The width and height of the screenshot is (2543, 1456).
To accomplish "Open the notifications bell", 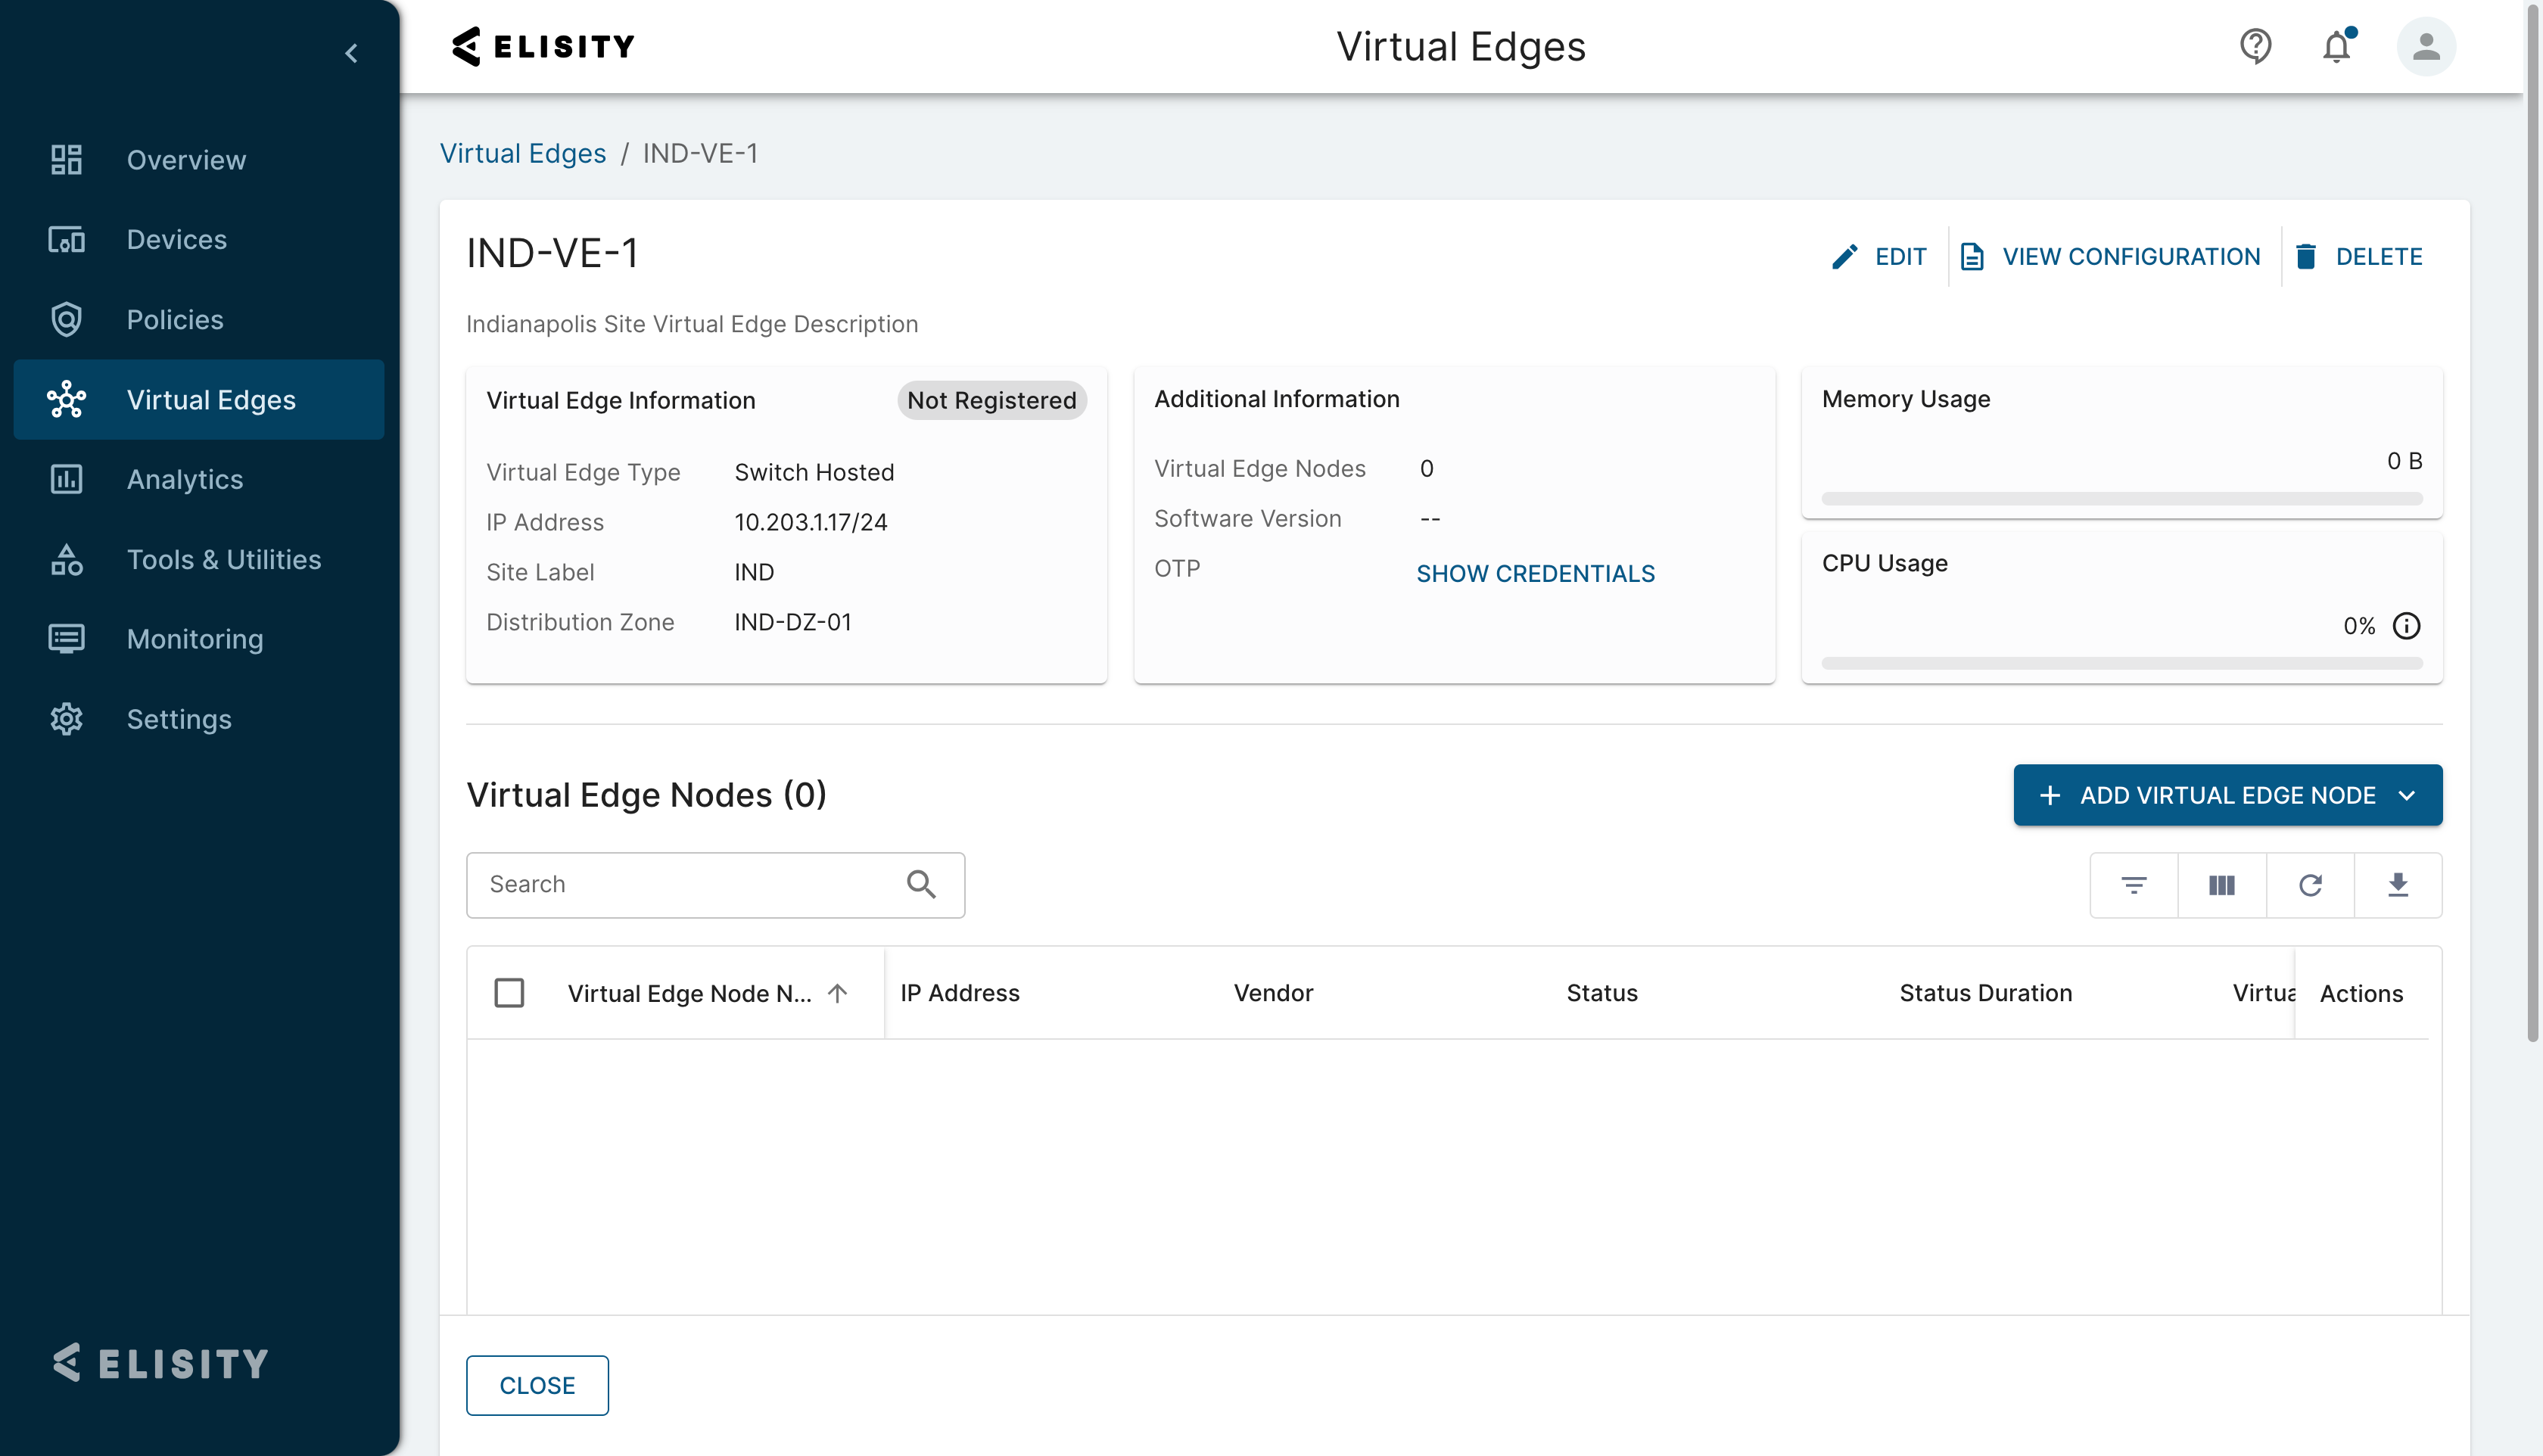I will 2336,46.
